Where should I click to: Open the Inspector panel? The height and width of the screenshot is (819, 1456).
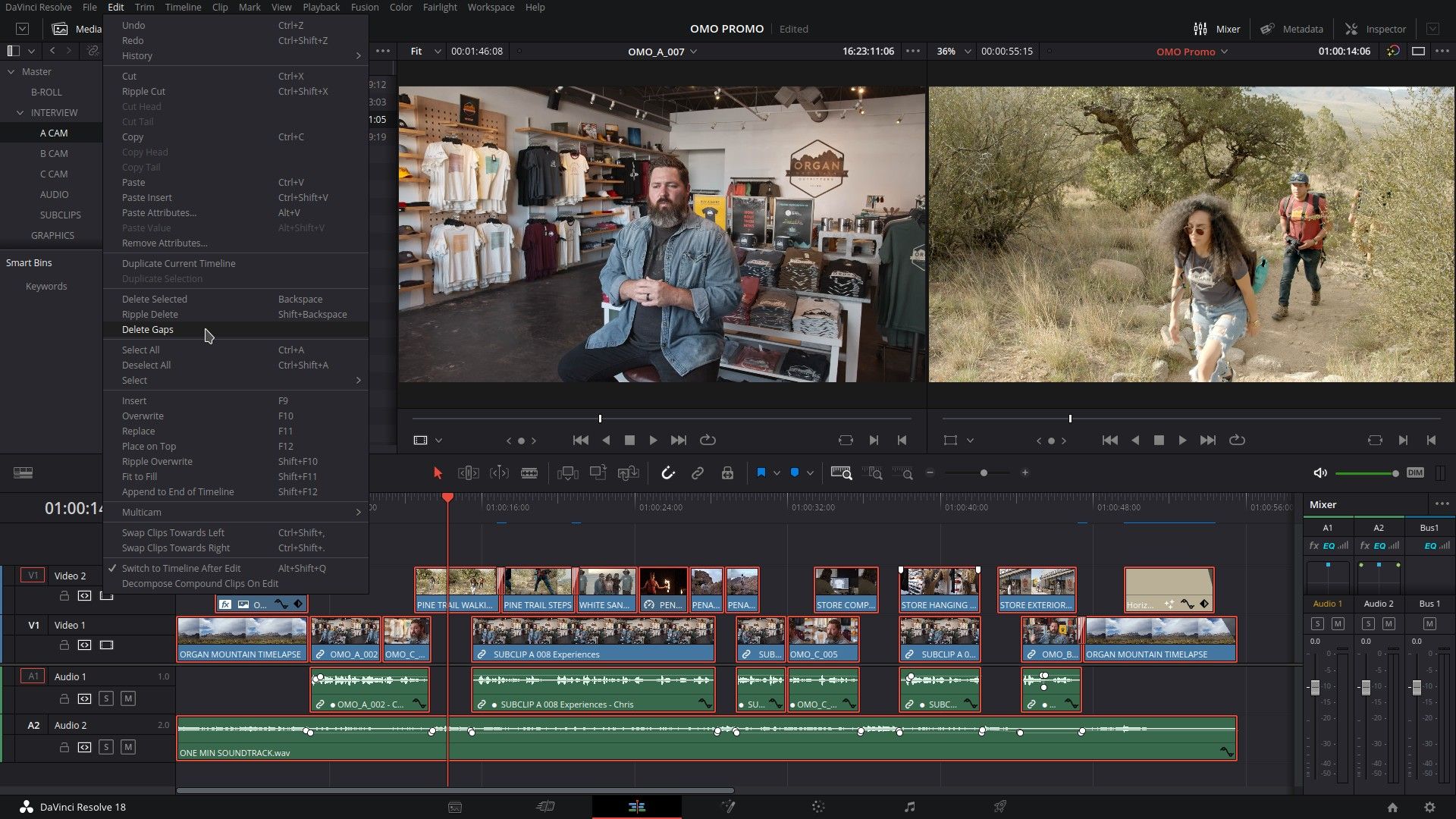click(1375, 29)
